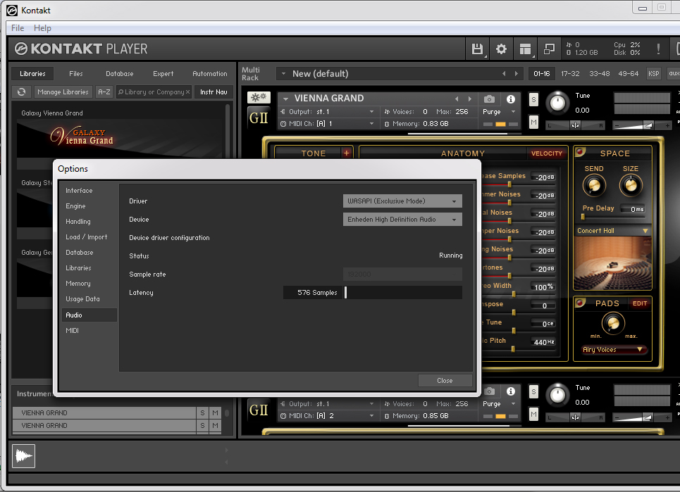Click previous multi arrow next to New (default)
Viewport: 680px width, 492px height.
pos(504,74)
